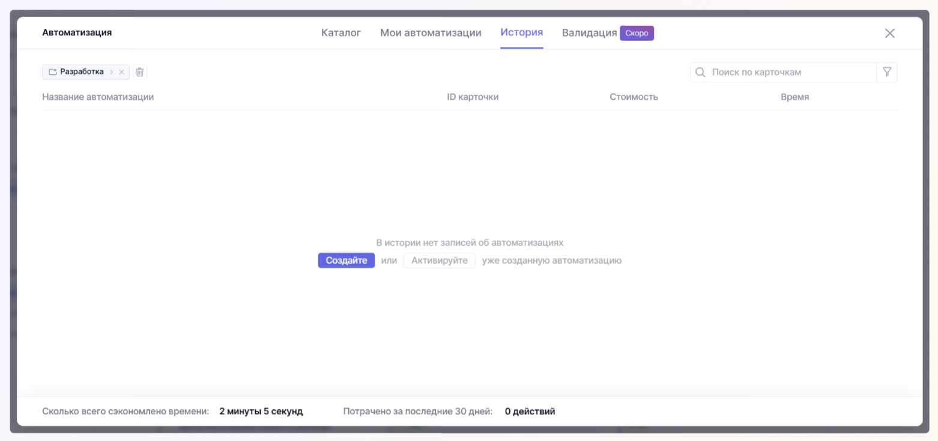Image resolution: width=938 pixels, height=441 pixels.
Task: Click the 0 действий spent value
Action: coord(530,412)
